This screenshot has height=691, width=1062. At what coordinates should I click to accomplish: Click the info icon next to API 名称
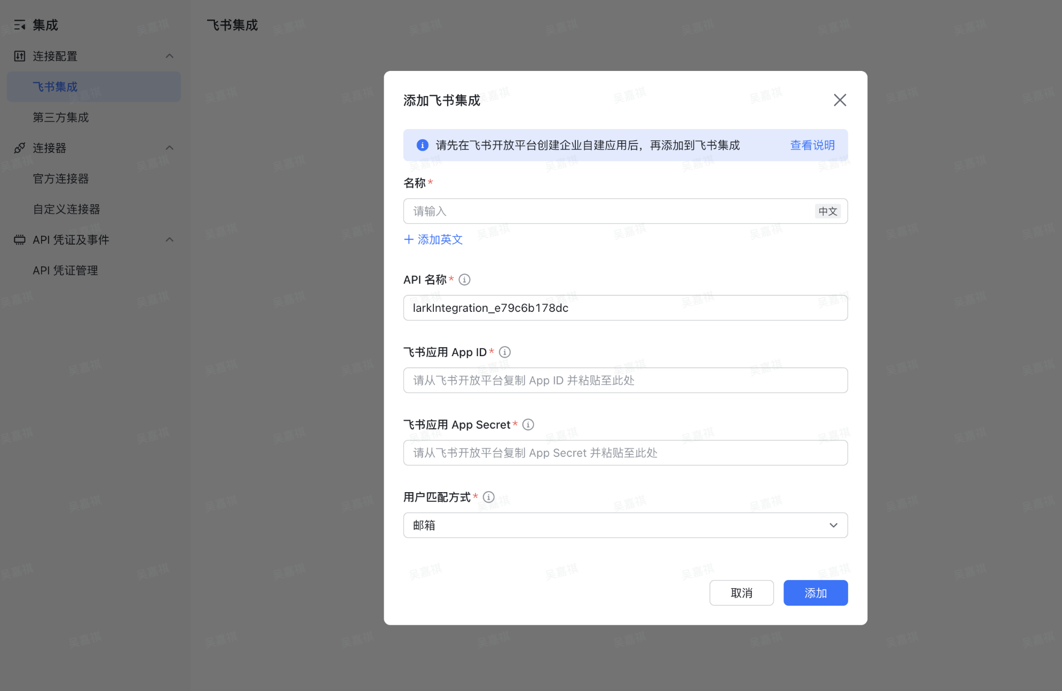tap(464, 279)
